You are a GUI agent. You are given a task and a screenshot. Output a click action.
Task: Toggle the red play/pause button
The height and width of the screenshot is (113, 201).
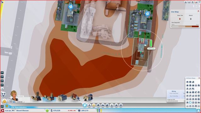tap(2, 110)
